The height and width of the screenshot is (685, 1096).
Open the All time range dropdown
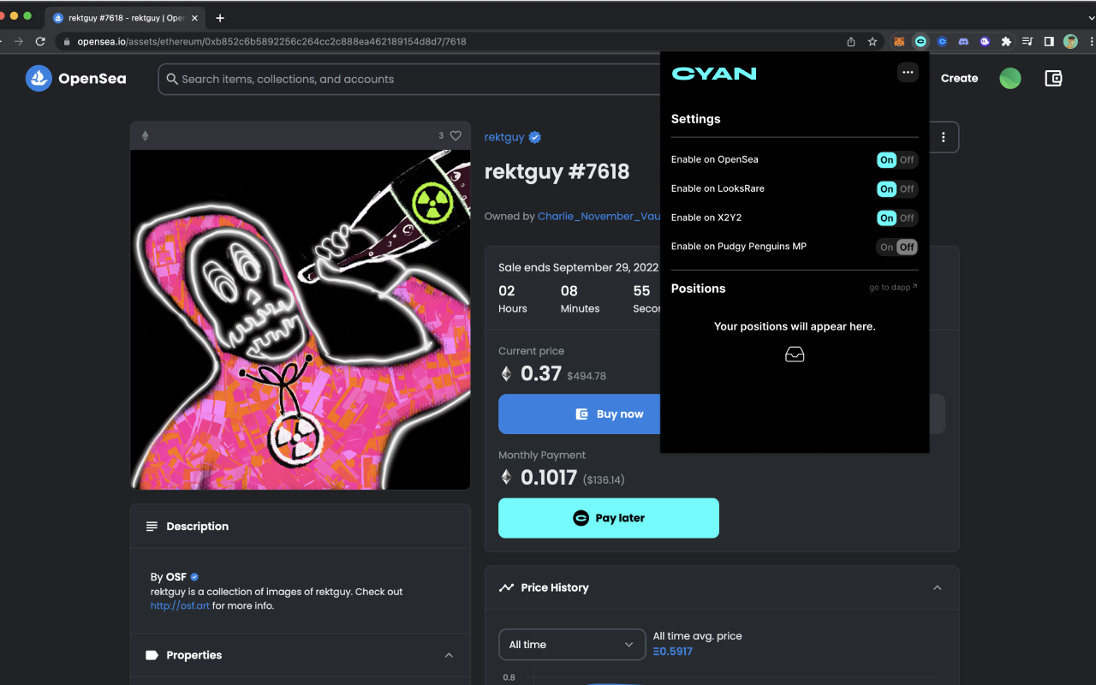pos(572,645)
